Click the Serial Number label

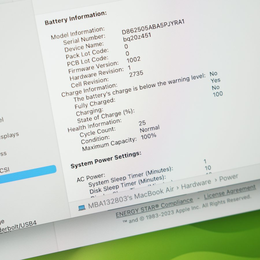(84, 40)
